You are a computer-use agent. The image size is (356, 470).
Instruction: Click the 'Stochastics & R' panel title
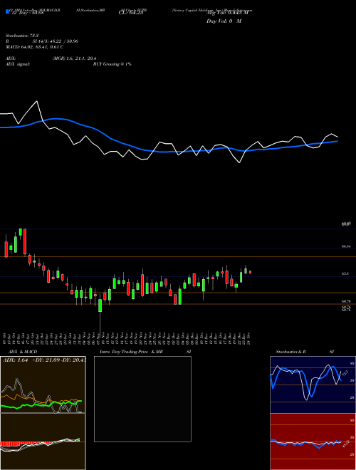point(291,352)
